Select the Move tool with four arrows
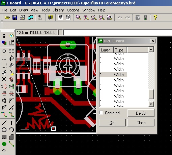The image size is (172, 155). [x=4, y=51]
